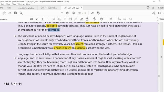Open the Sign menu

coord(14,4)
